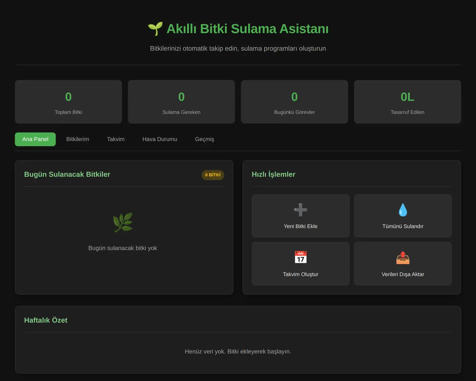The image size is (476, 381).
Task: Click the Haftalık Özet heading
Action: 46,320
